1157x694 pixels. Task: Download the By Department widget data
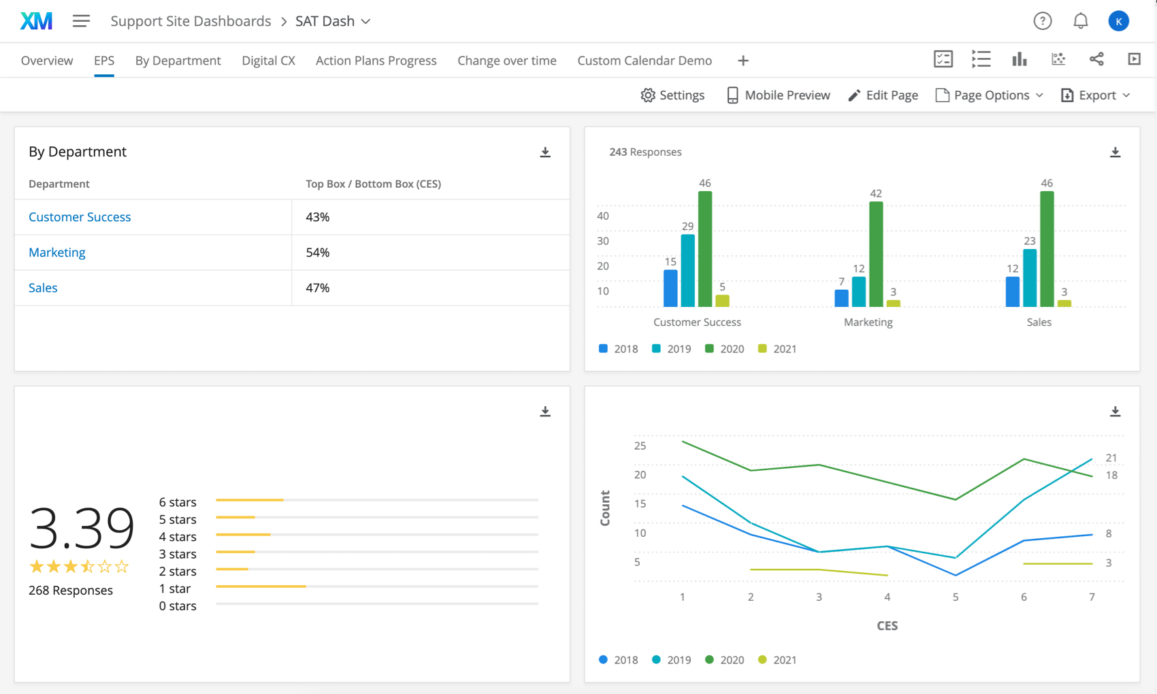pos(545,152)
